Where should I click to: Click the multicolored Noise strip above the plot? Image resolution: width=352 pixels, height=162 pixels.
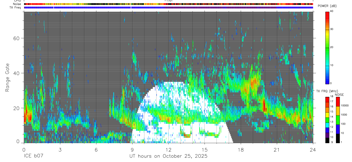pos(168,4)
